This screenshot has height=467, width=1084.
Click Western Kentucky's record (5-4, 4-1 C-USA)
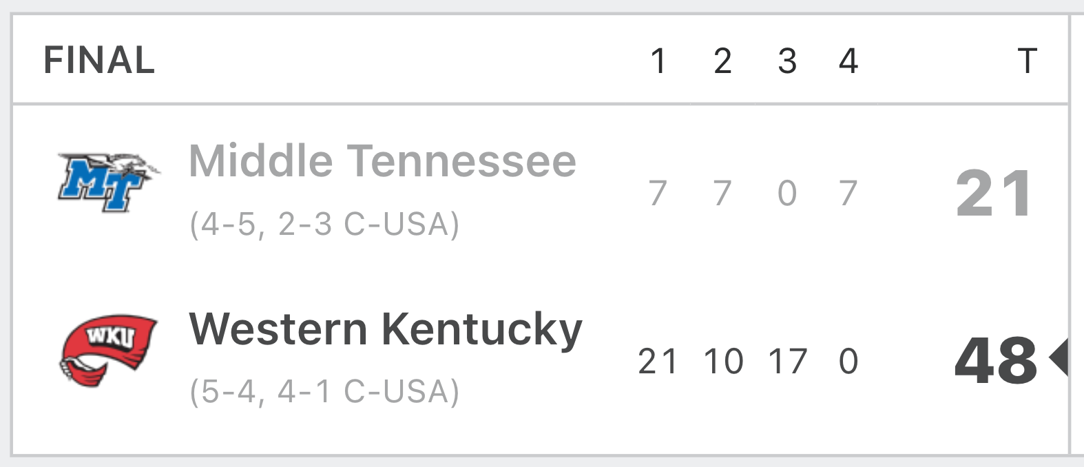(324, 391)
